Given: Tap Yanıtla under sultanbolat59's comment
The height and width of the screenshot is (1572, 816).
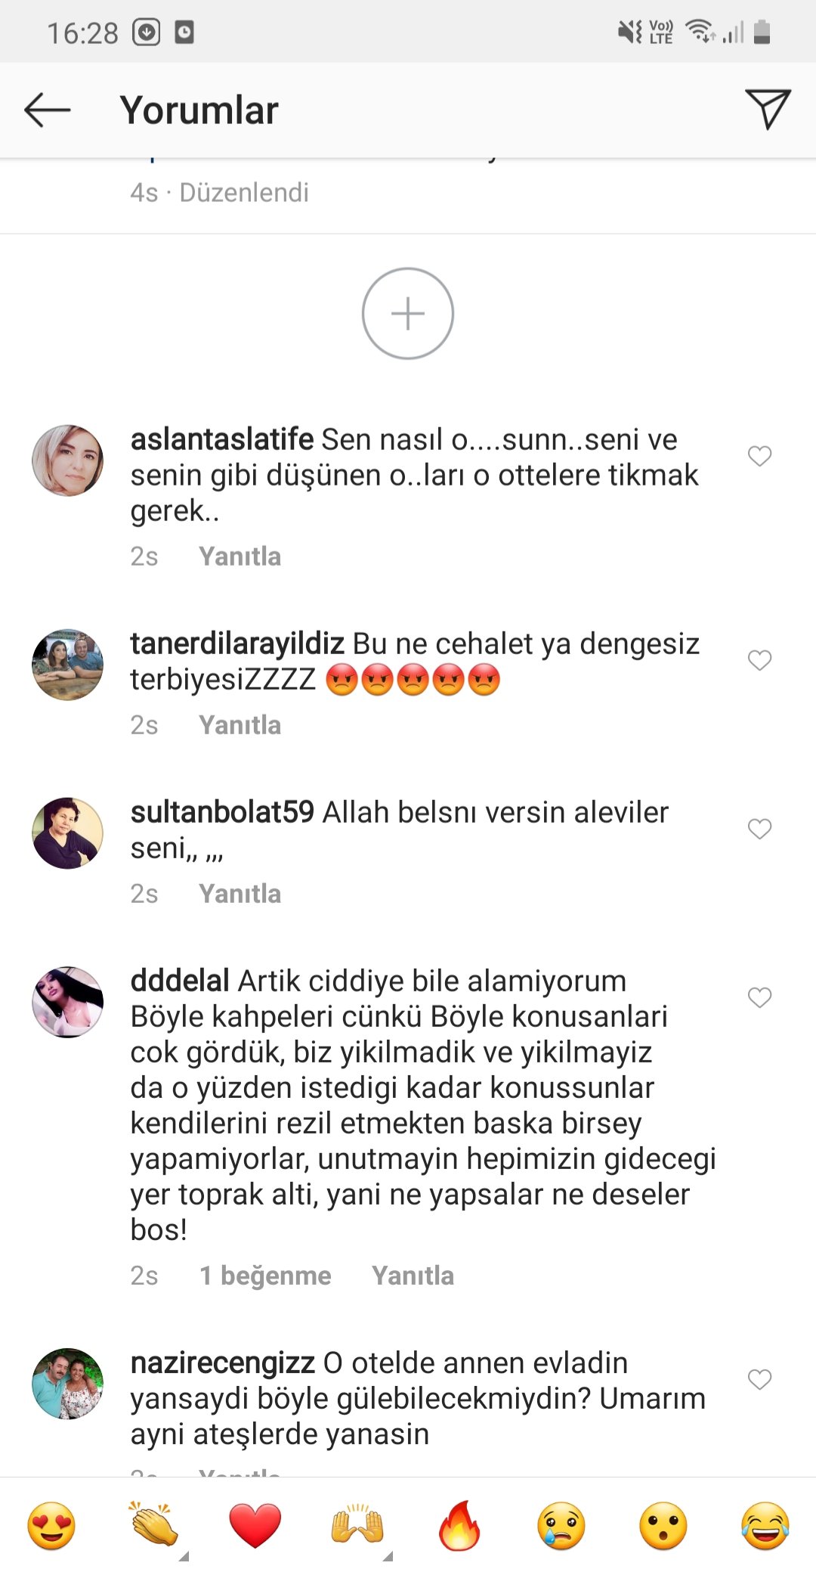Looking at the screenshot, I should (240, 894).
